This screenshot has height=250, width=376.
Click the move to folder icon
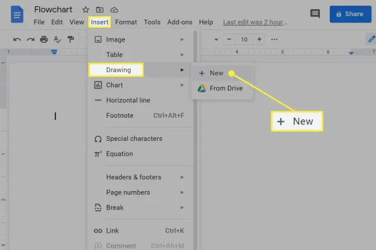pos(99,10)
